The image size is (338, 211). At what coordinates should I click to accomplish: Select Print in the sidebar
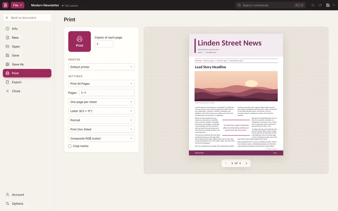27,73
